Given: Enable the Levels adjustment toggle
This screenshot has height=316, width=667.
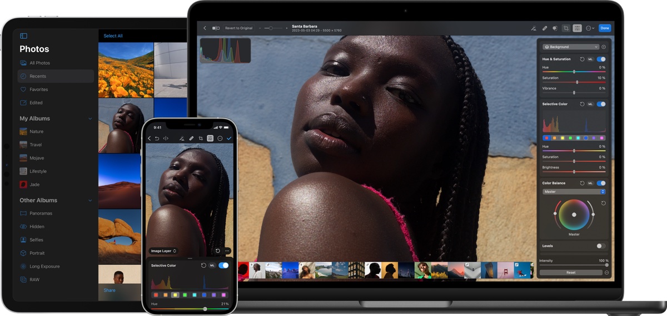Looking at the screenshot, I should tap(601, 246).
